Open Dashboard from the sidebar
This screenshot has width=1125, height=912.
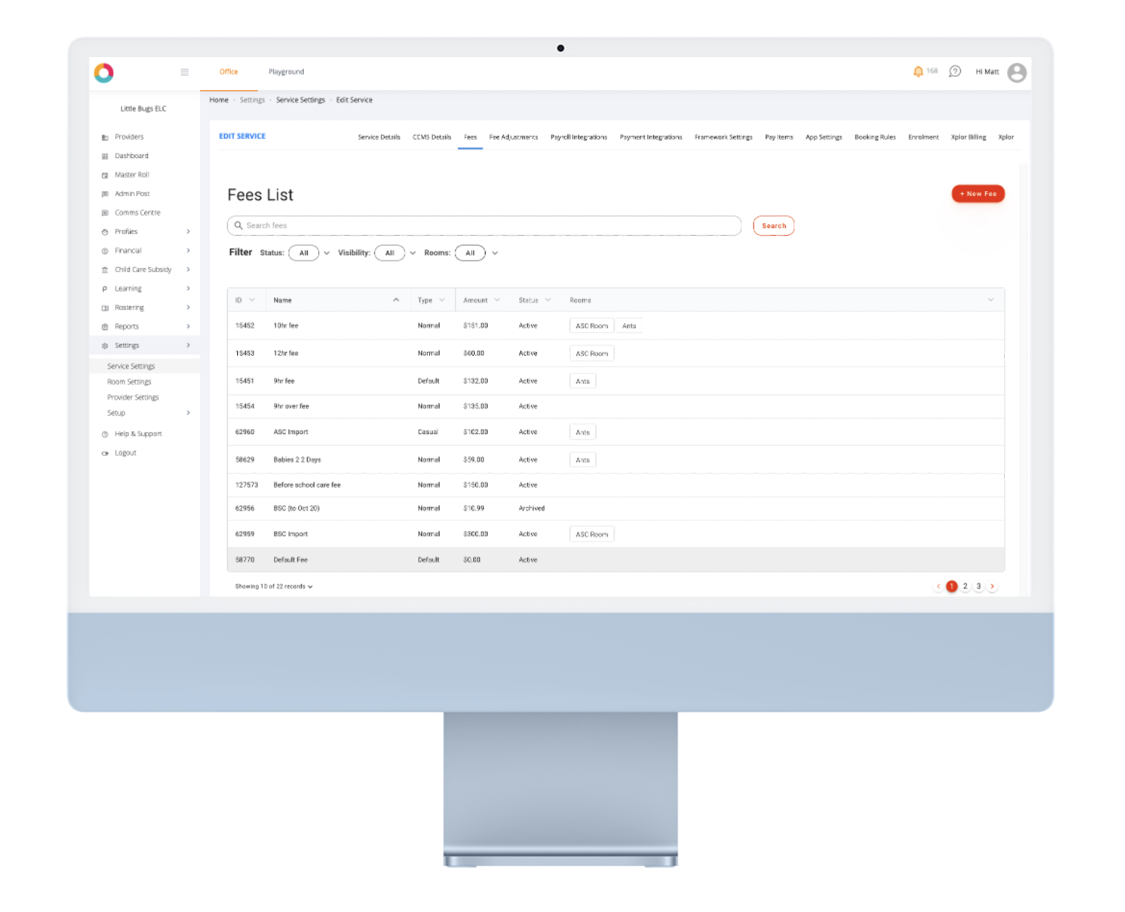(x=131, y=156)
